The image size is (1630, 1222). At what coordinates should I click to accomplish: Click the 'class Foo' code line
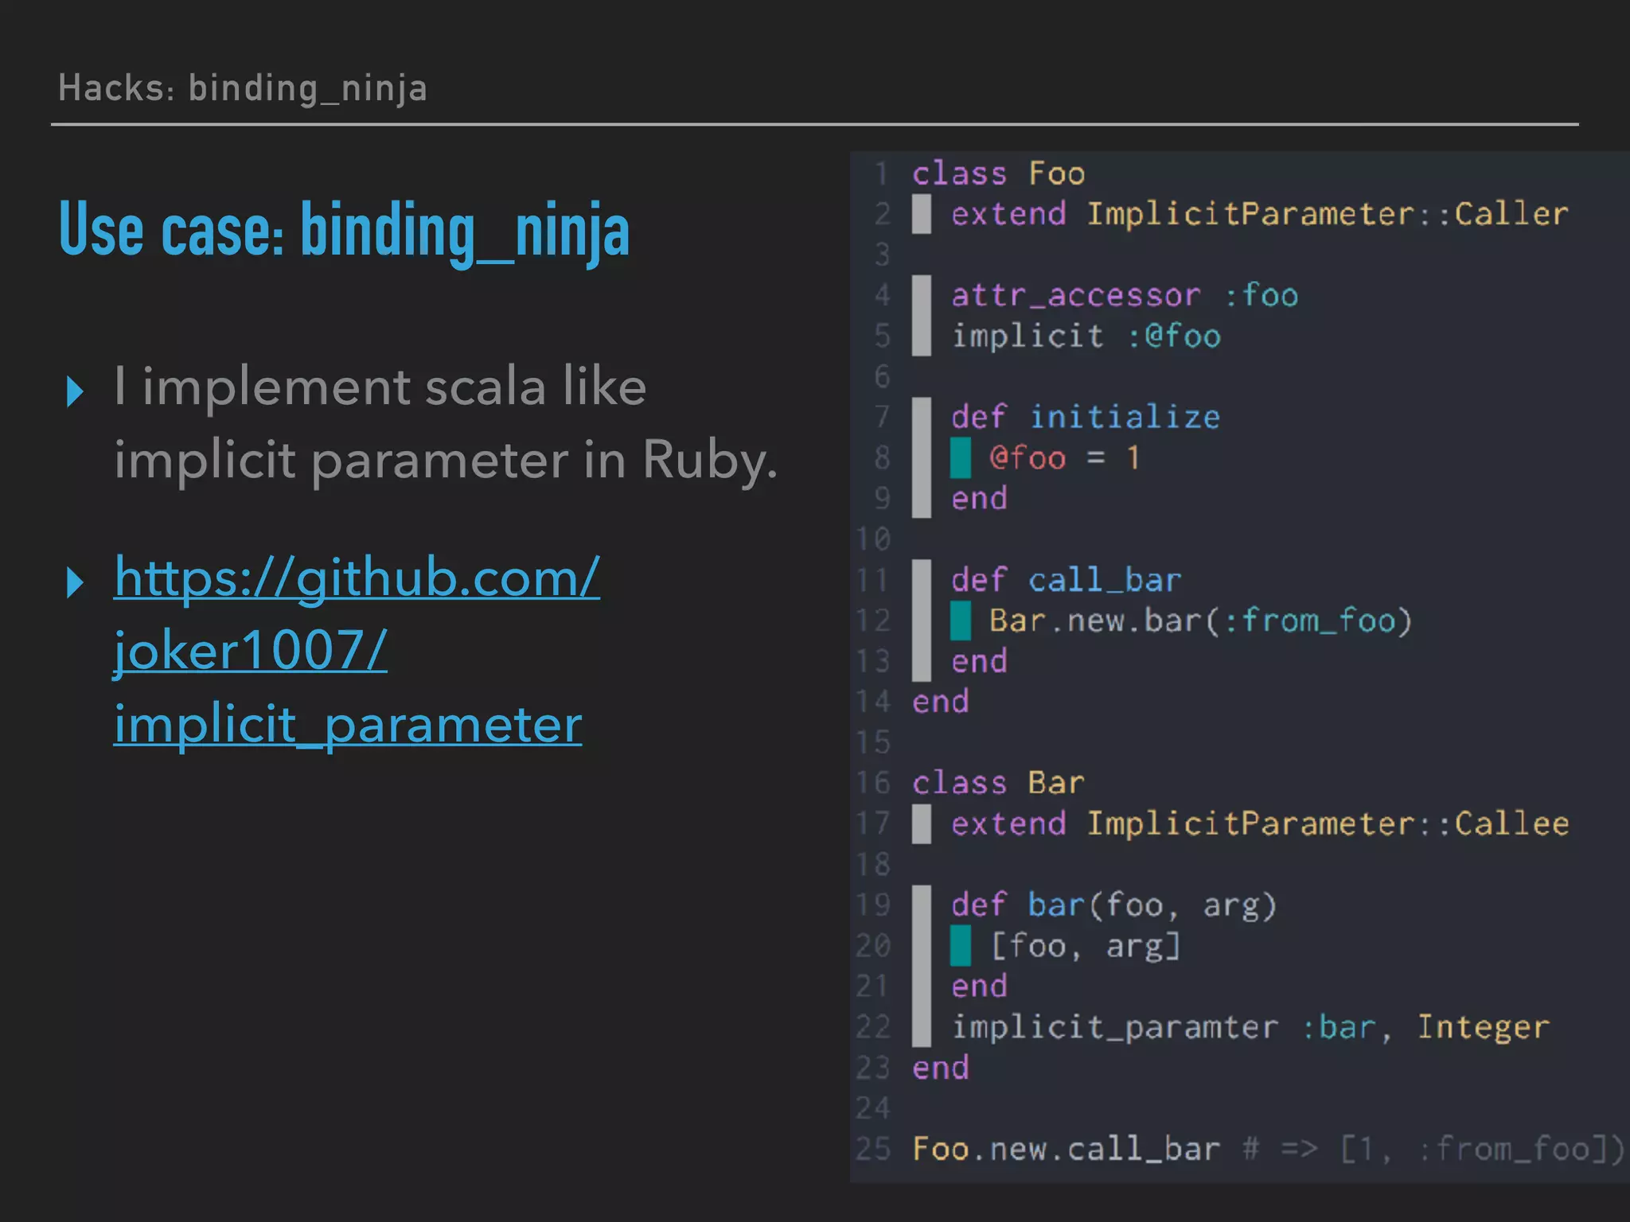998,173
